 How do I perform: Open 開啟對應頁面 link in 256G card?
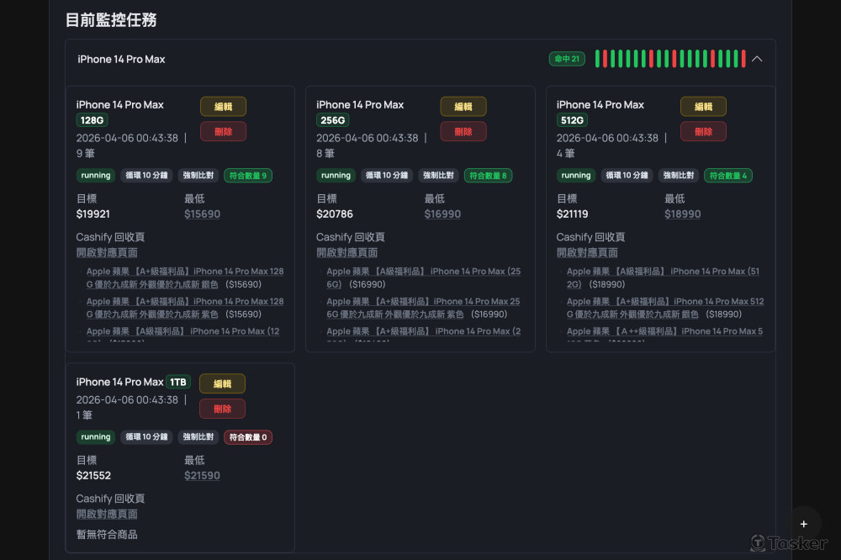tap(347, 252)
